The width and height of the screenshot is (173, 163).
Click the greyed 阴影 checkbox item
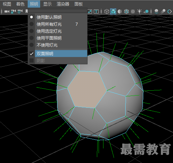coord(57,60)
